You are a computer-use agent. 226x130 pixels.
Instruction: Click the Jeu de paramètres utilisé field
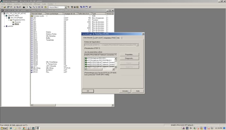tap(101, 55)
